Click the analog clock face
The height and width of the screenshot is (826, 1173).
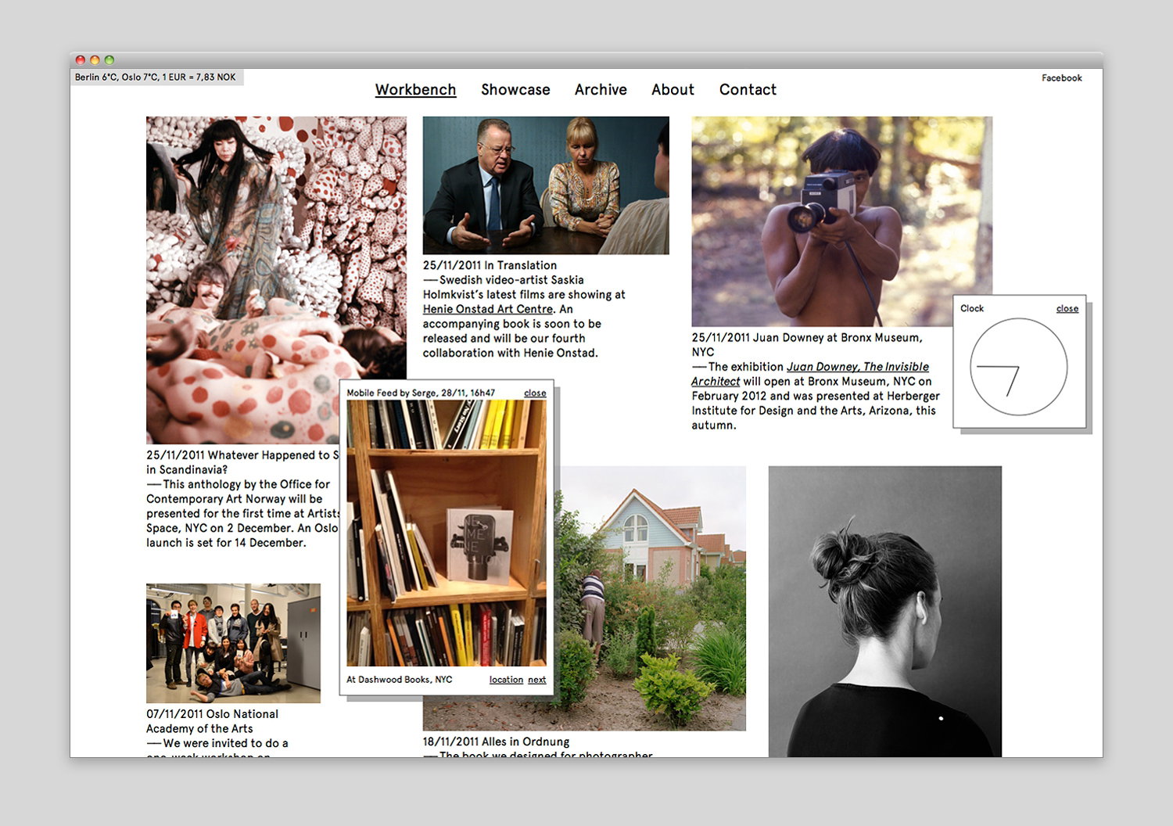[x=1018, y=367]
